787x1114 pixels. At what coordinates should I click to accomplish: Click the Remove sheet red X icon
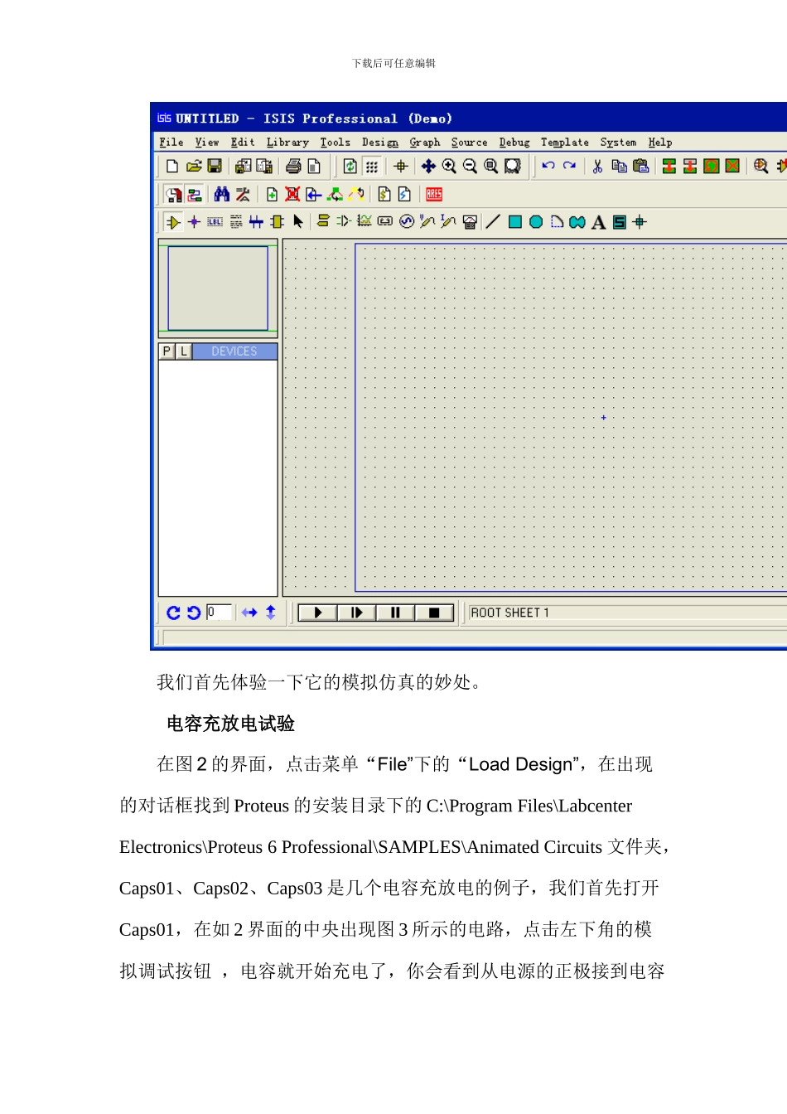292,195
